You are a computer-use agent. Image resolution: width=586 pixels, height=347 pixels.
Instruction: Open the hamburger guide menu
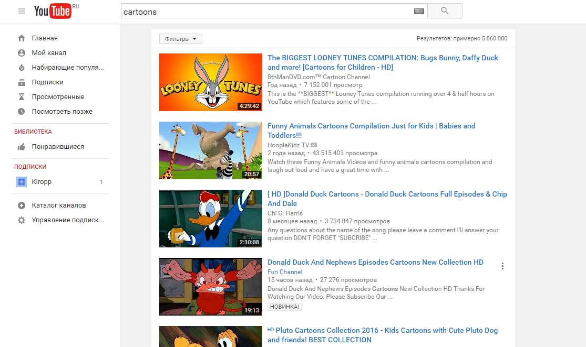[x=22, y=11]
